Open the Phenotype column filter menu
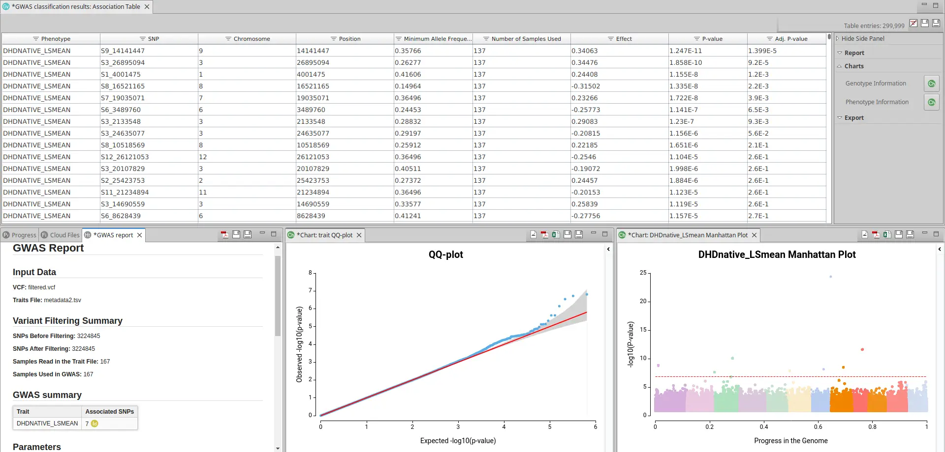Viewport: 945px width, 452px height. click(35, 39)
